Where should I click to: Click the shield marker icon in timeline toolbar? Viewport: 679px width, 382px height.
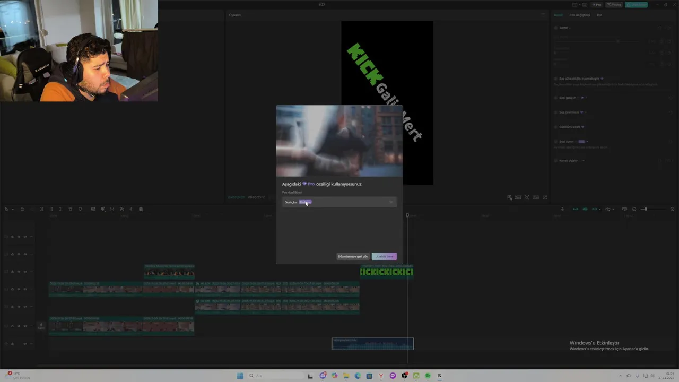tap(80, 209)
